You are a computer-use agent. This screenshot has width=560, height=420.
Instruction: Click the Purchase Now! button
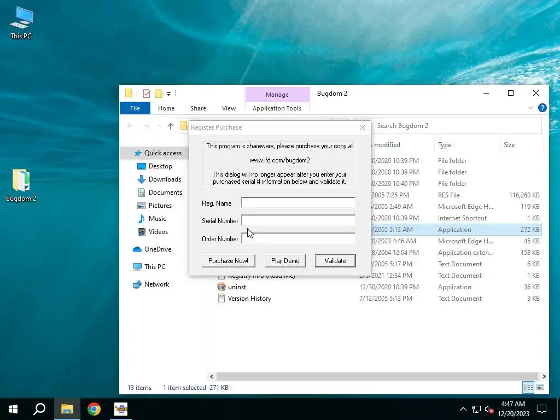(x=228, y=261)
